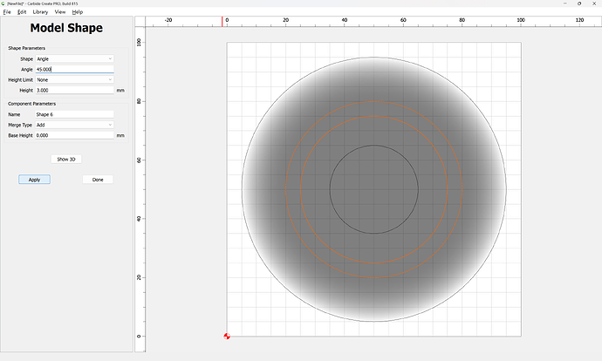602x361 pixels.
Task: Click the Height value field
Action: tap(74, 90)
